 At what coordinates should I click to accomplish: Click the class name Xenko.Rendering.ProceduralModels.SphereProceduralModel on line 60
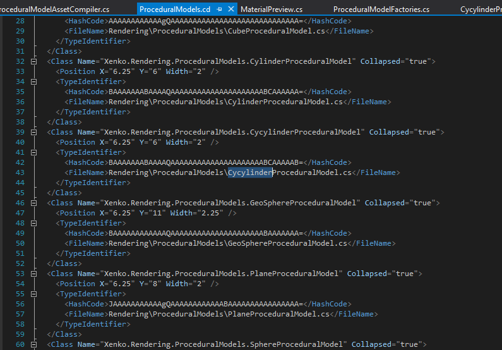(x=224, y=344)
